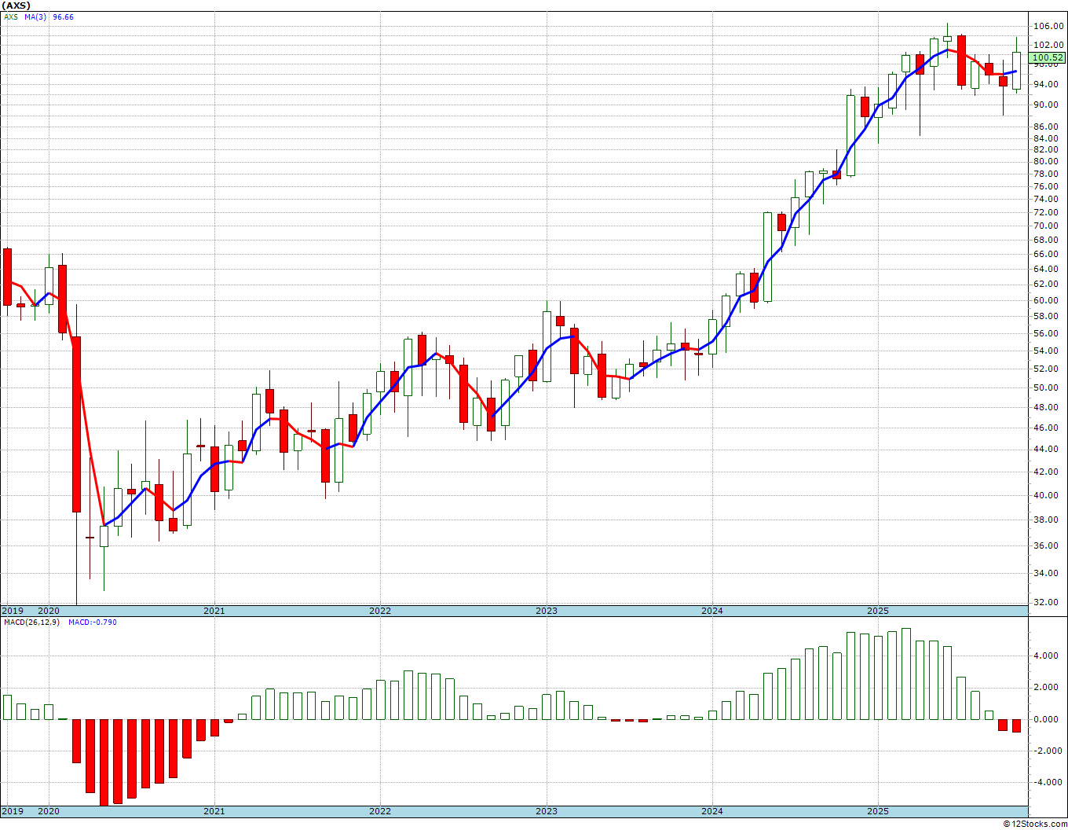Select the 64.00 price axis label
Image resolution: width=1068 pixels, height=830 pixels.
tap(1048, 269)
